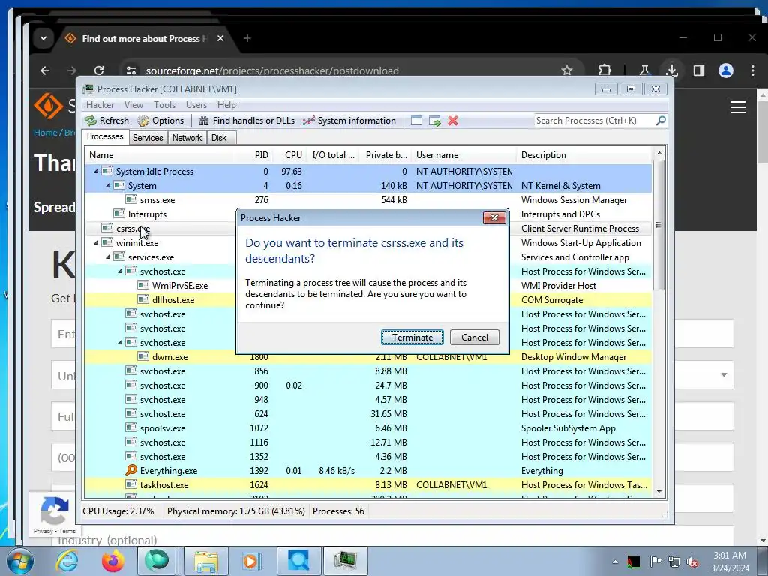The width and height of the screenshot is (768, 576).
Task: Click the volume muted tray icon
Action: (x=693, y=562)
